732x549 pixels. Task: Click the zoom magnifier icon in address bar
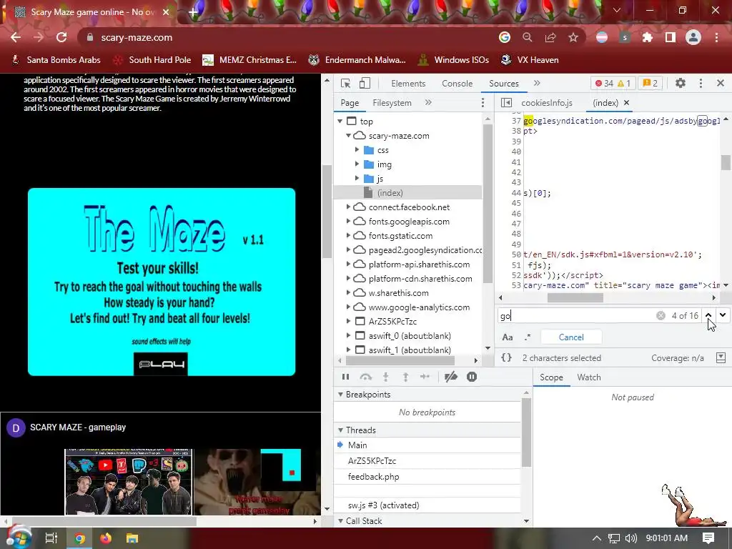click(x=527, y=37)
